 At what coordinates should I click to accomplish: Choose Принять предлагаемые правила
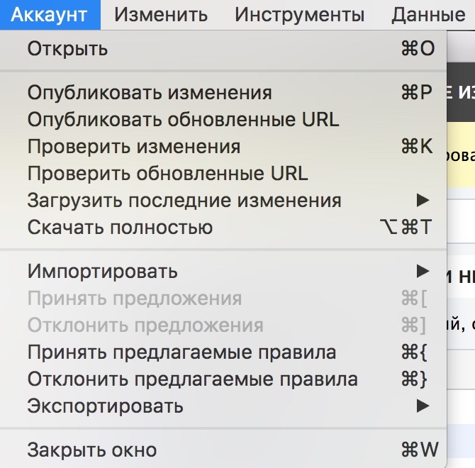click(223, 352)
